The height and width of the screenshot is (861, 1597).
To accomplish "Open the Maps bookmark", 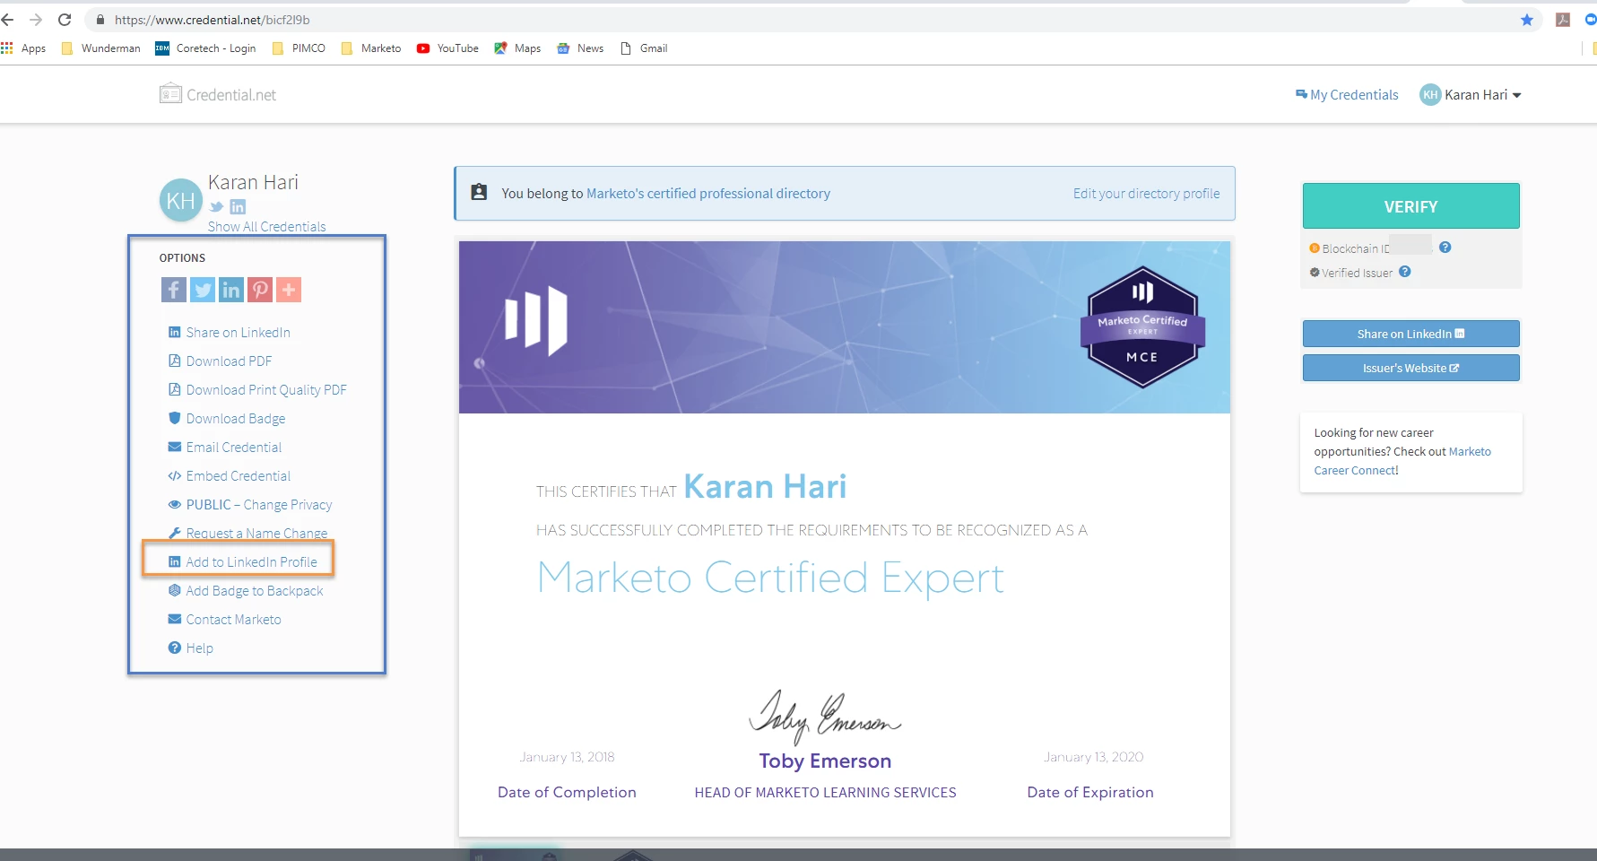I will pyautogui.click(x=517, y=48).
